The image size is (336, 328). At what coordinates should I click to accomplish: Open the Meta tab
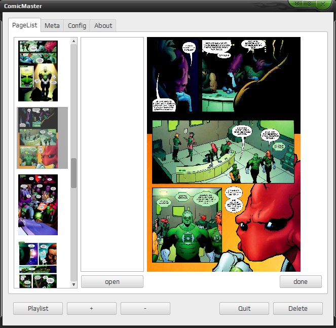(52, 26)
